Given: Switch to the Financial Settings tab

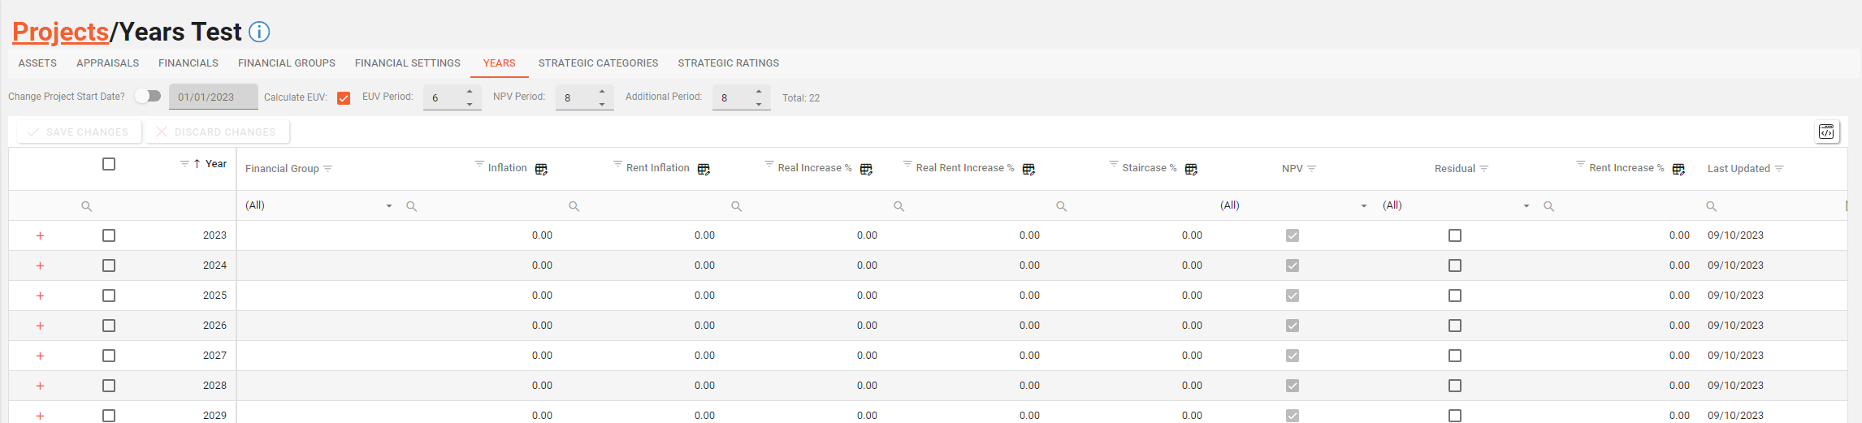Looking at the screenshot, I should pos(407,63).
